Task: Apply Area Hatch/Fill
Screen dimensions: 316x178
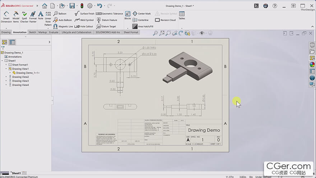Action: pos(143,27)
